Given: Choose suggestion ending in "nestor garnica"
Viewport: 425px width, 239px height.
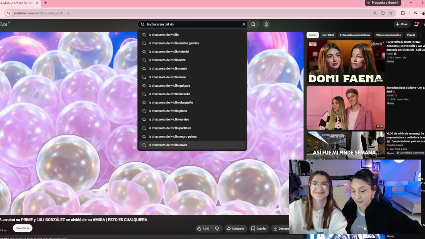Looking at the screenshot, I should (x=192, y=43).
